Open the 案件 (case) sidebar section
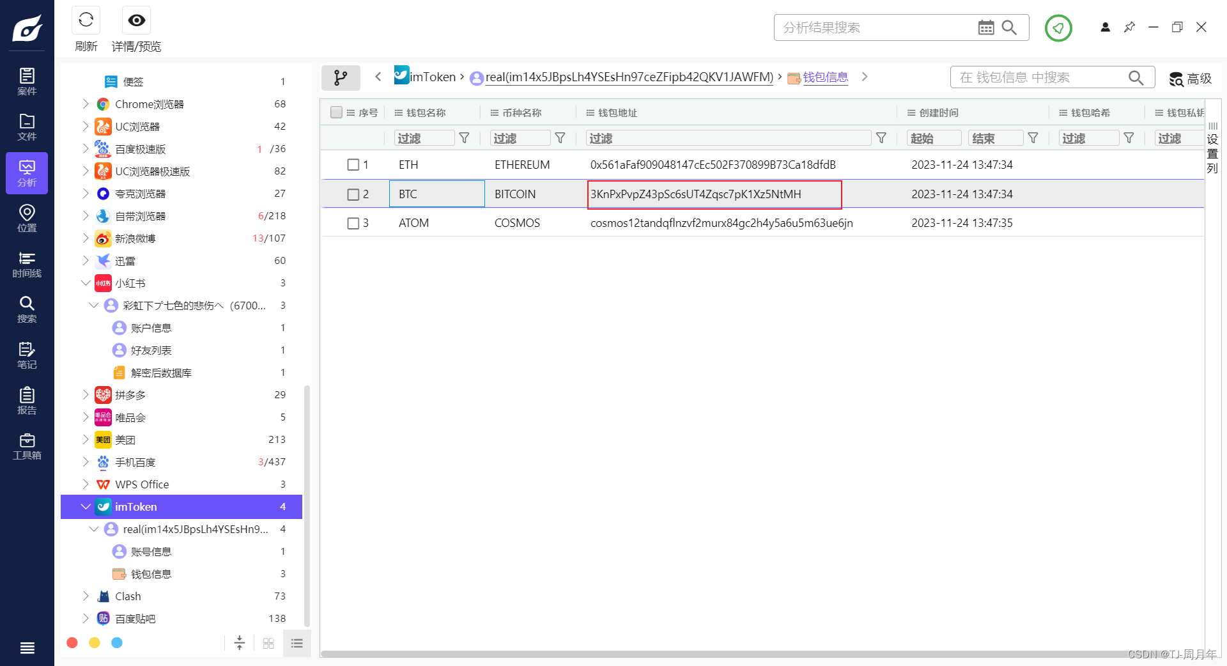Image resolution: width=1227 pixels, height=666 pixels. [x=27, y=82]
